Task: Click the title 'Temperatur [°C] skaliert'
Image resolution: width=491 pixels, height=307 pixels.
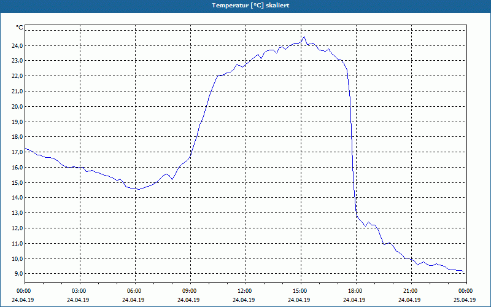Action: 250,6
